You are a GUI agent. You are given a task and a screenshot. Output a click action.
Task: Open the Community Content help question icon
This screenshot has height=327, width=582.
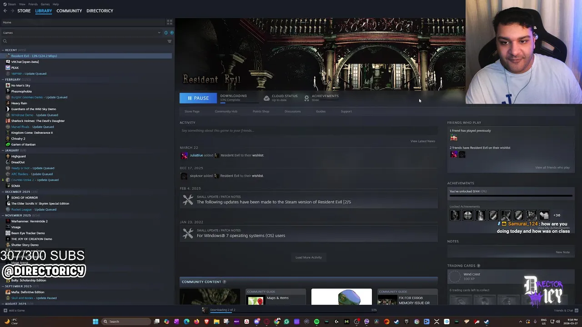pos(224,282)
